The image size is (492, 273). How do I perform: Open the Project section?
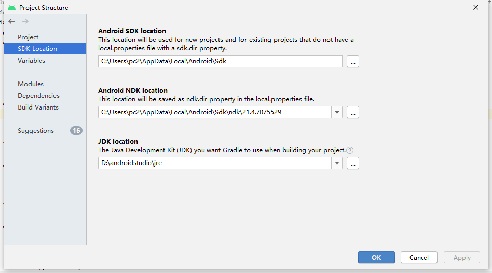tap(28, 37)
